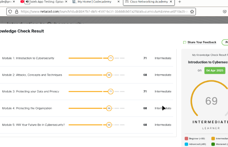Click the padlock site security icon
Viewport: 228px width, 147px height.
point(17,12)
